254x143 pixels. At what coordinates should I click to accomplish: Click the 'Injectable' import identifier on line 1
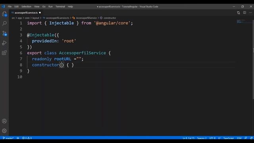point(62,23)
